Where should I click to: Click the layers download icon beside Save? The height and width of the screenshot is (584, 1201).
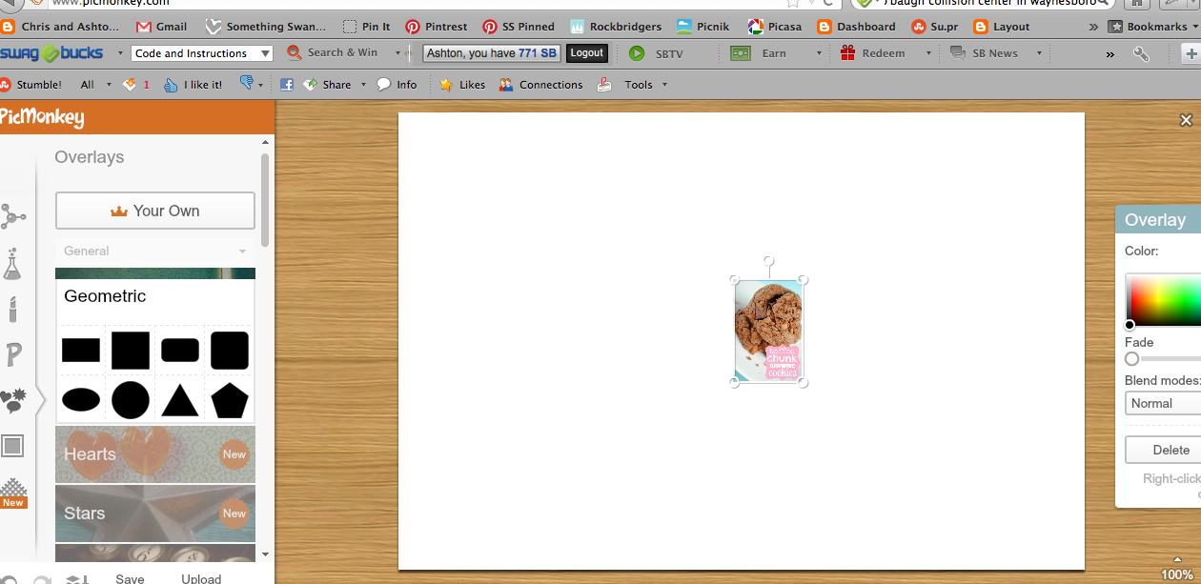click(77, 579)
